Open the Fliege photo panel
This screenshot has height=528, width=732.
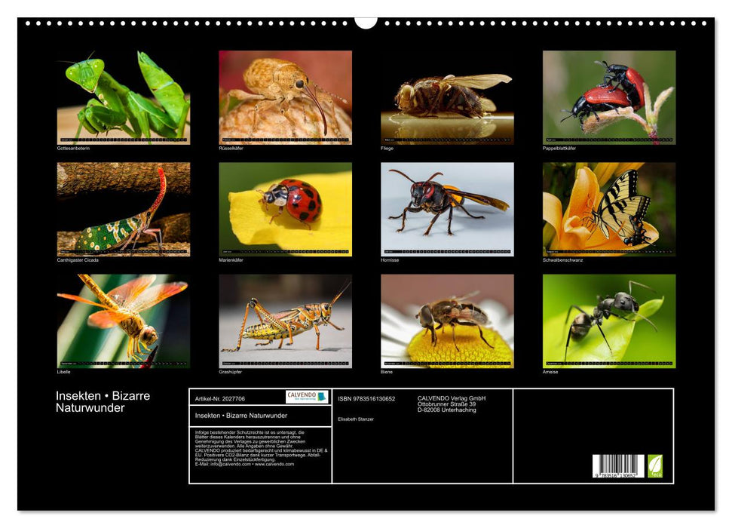coord(449,94)
